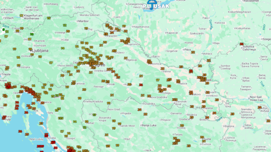Open the 22 temperature marker beside Pécs

193,52
